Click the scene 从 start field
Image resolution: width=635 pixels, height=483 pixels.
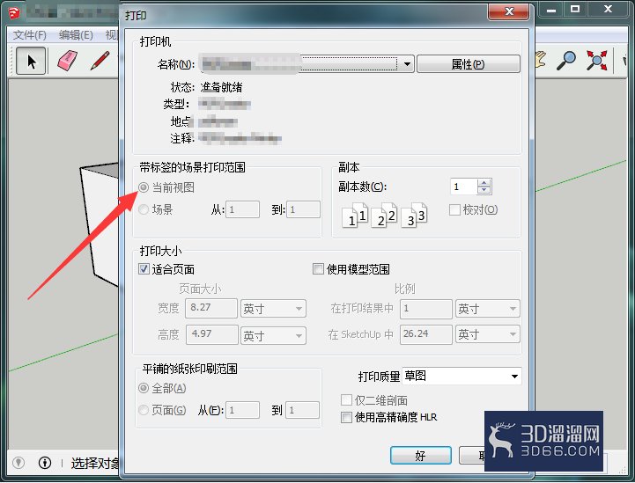(242, 209)
